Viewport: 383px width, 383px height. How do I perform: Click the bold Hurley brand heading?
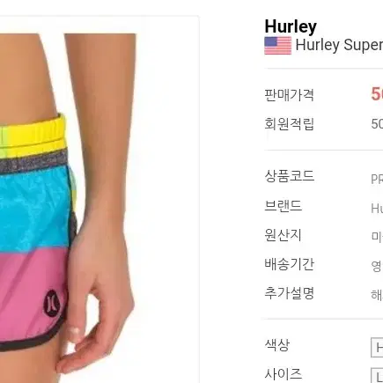click(x=291, y=26)
